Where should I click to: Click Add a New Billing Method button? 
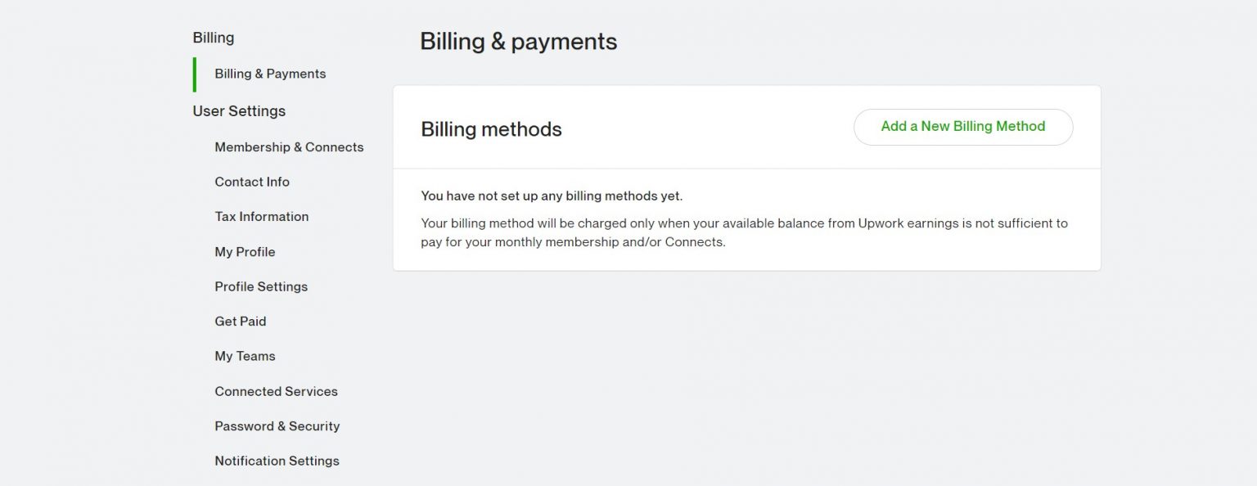(x=962, y=127)
